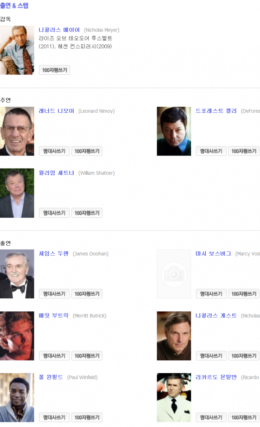Screen dimensions: 260x427
Task: Click William Shatner's photo thumbnail
Action: 17,193
